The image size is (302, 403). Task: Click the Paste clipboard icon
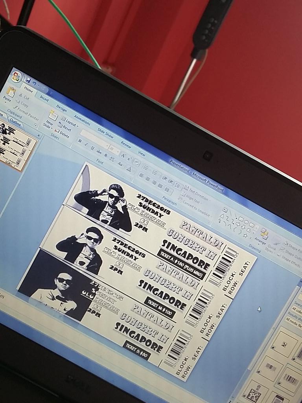(11, 92)
